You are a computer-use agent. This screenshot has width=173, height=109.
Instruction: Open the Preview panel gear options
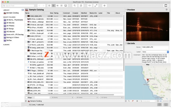(x=167, y=10)
